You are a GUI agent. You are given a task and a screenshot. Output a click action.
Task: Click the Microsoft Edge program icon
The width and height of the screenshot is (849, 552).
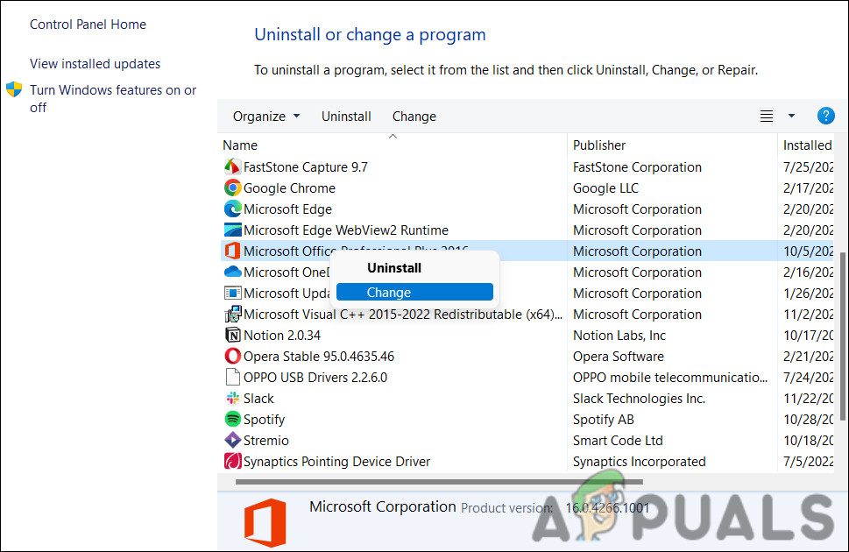pos(232,209)
